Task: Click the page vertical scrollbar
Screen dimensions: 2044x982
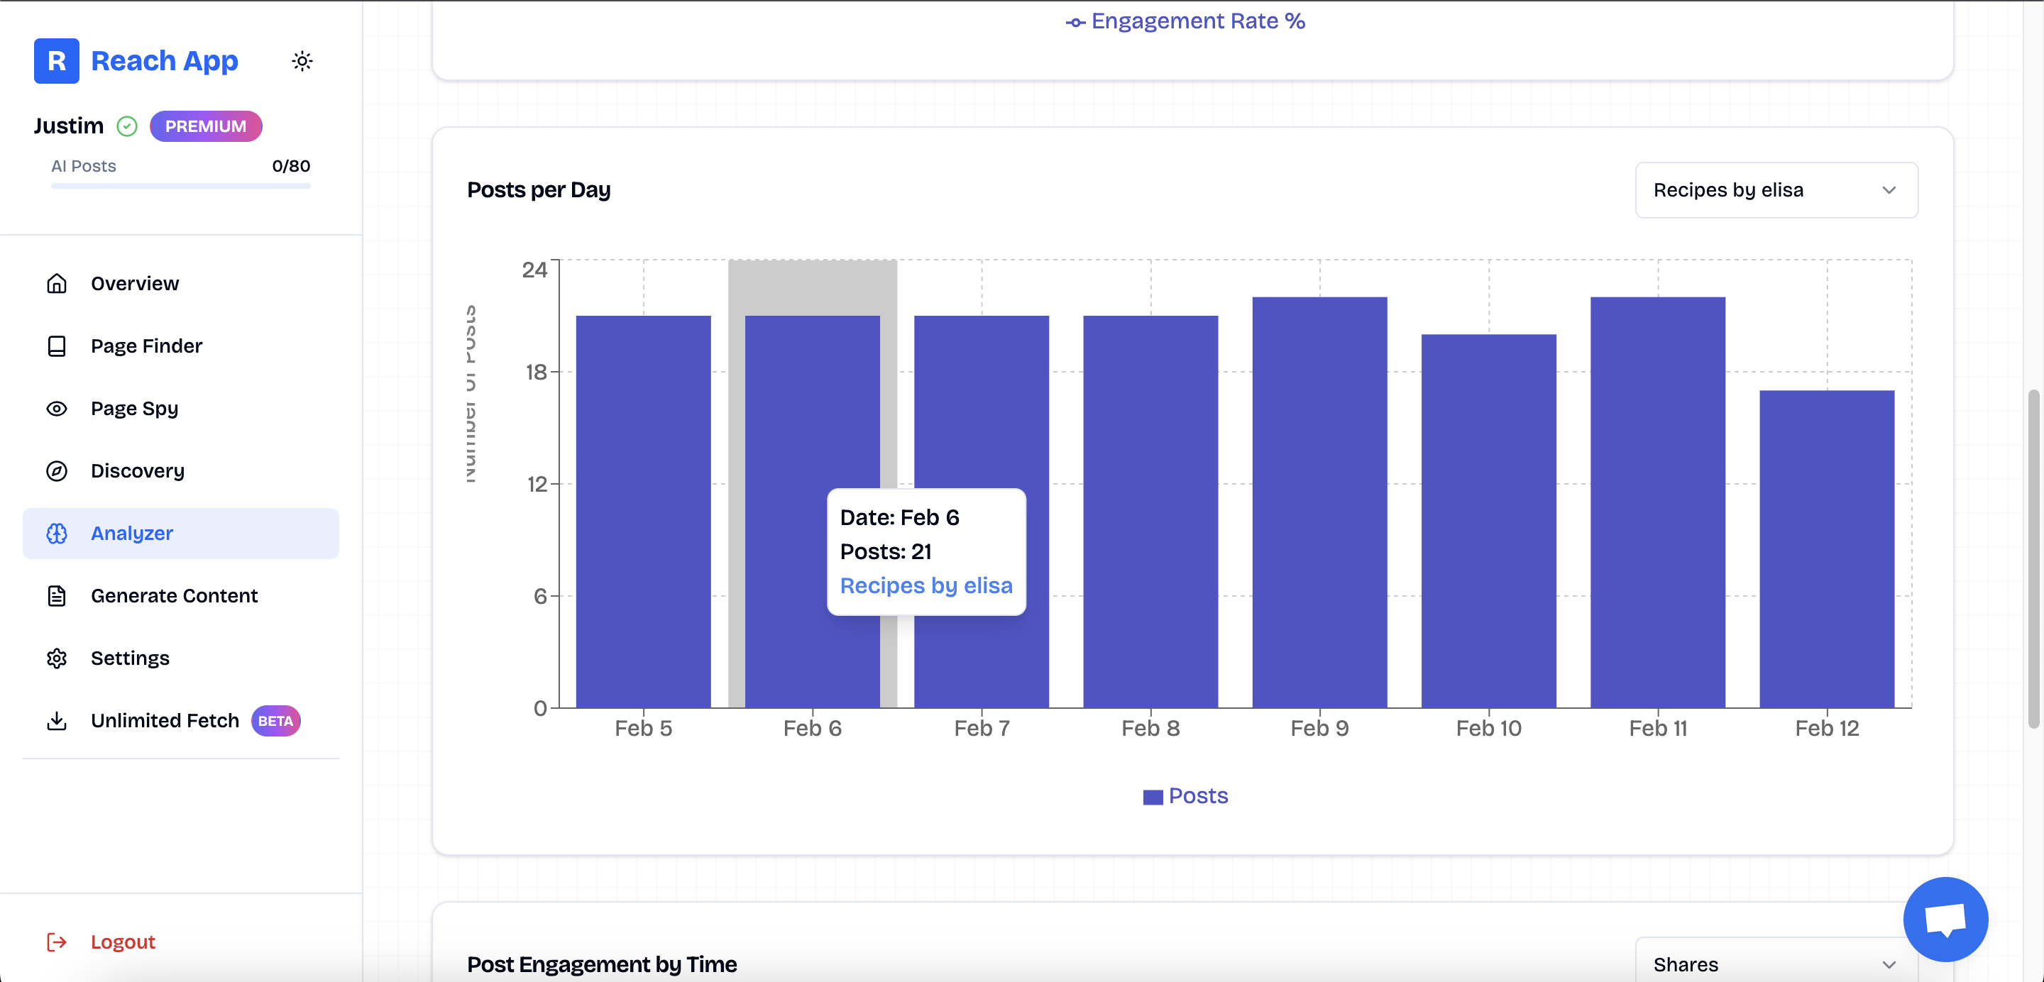Action: (x=2035, y=559)
